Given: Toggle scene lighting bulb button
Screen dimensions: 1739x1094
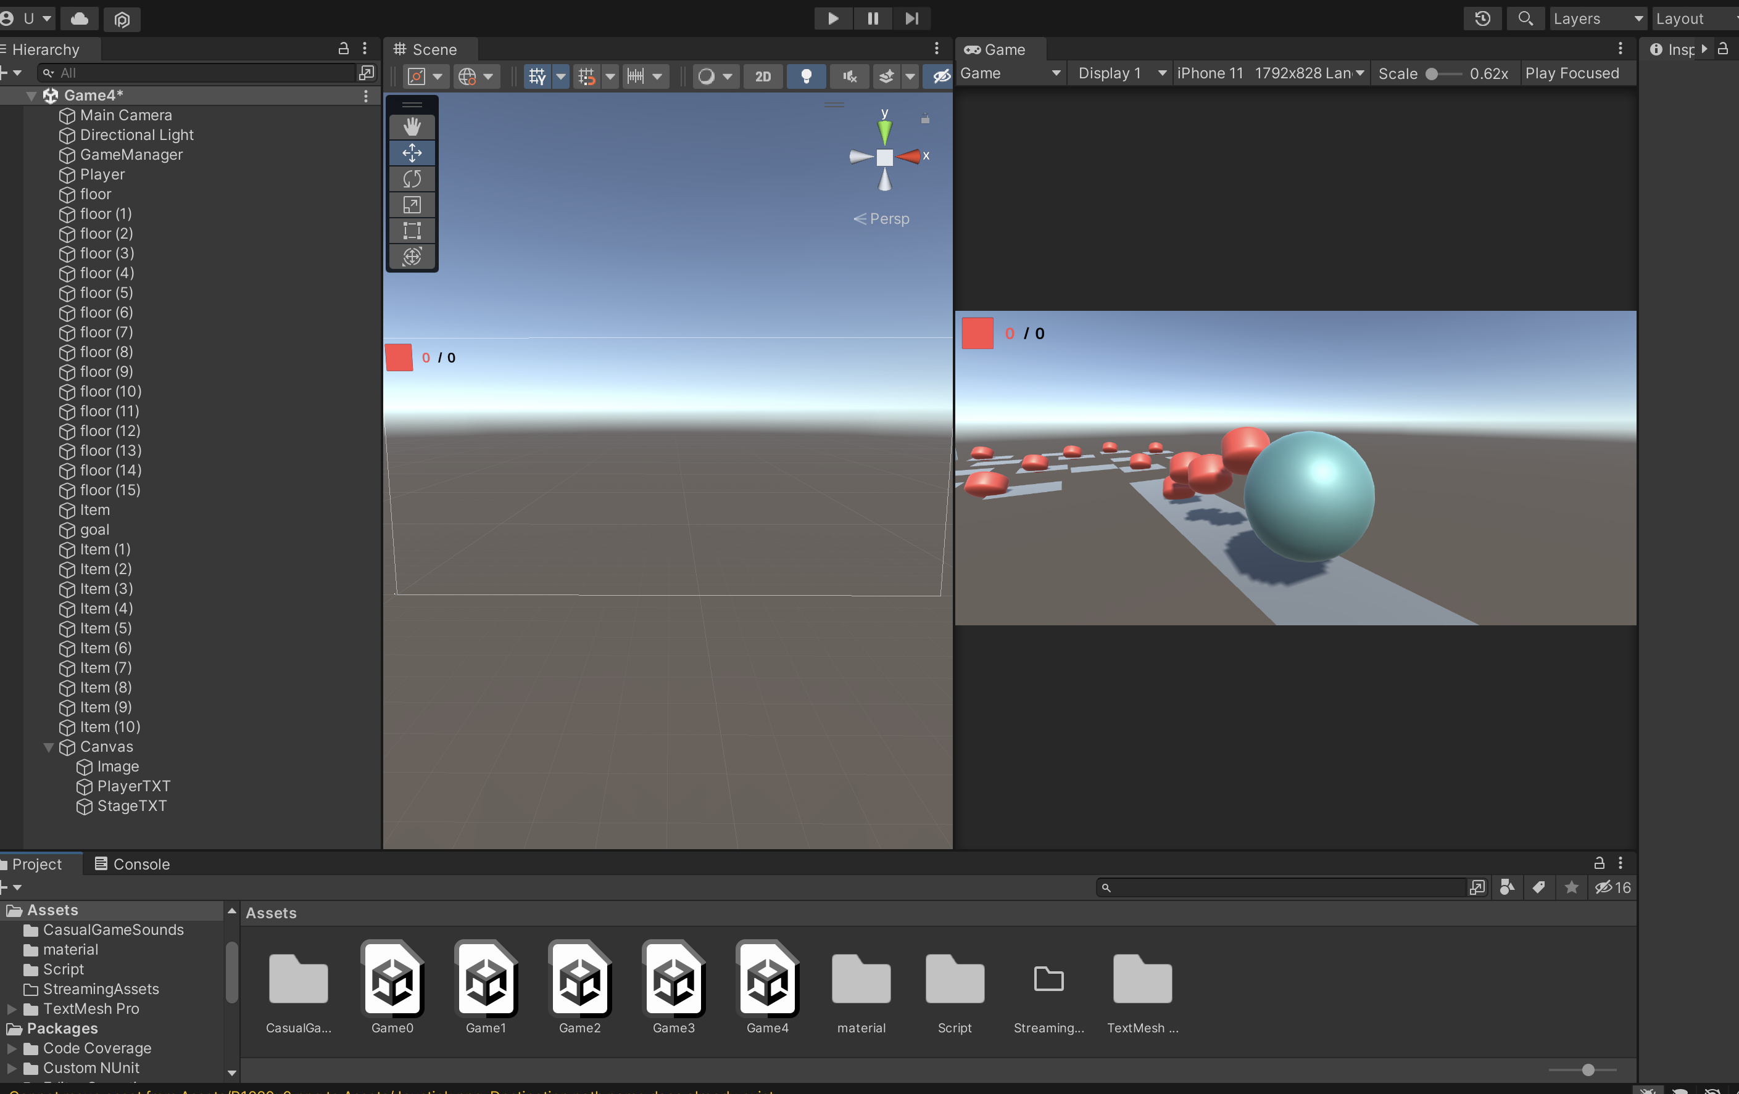Looking at the screenshot, I should (806, 76).
